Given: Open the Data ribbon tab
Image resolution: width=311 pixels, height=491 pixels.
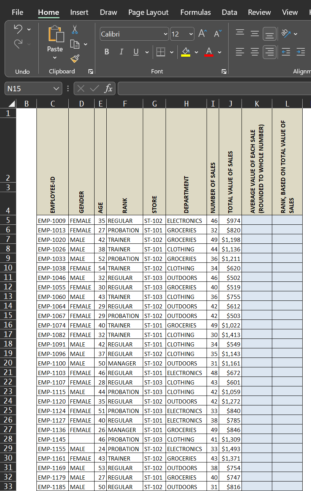Looking at the screenshot, I should pos(229,12).
